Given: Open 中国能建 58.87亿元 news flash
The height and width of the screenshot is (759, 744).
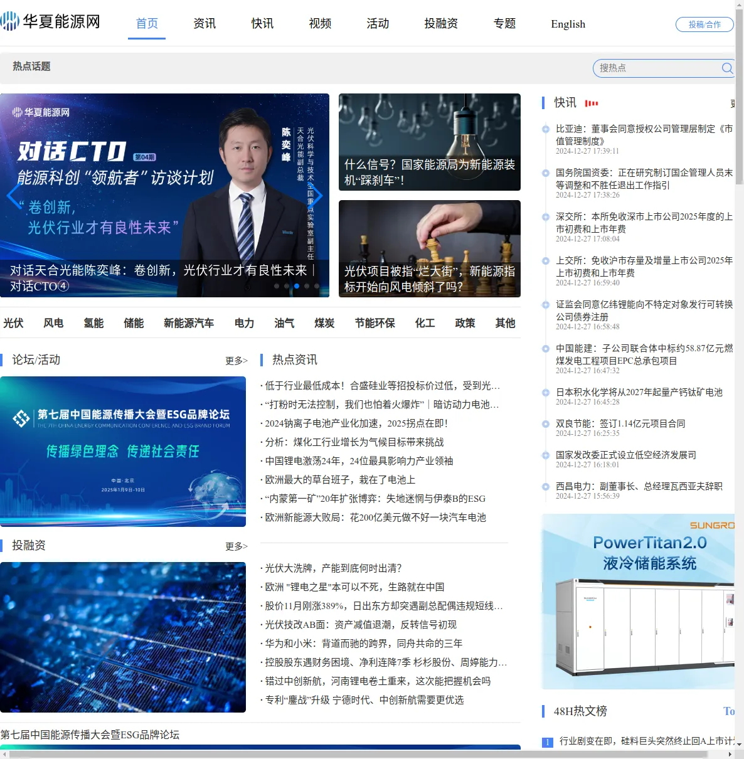Looking at the screenshot, I should [644, 354].
